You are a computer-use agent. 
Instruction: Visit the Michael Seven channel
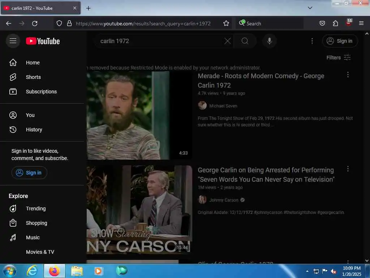(x=223, y=106)
